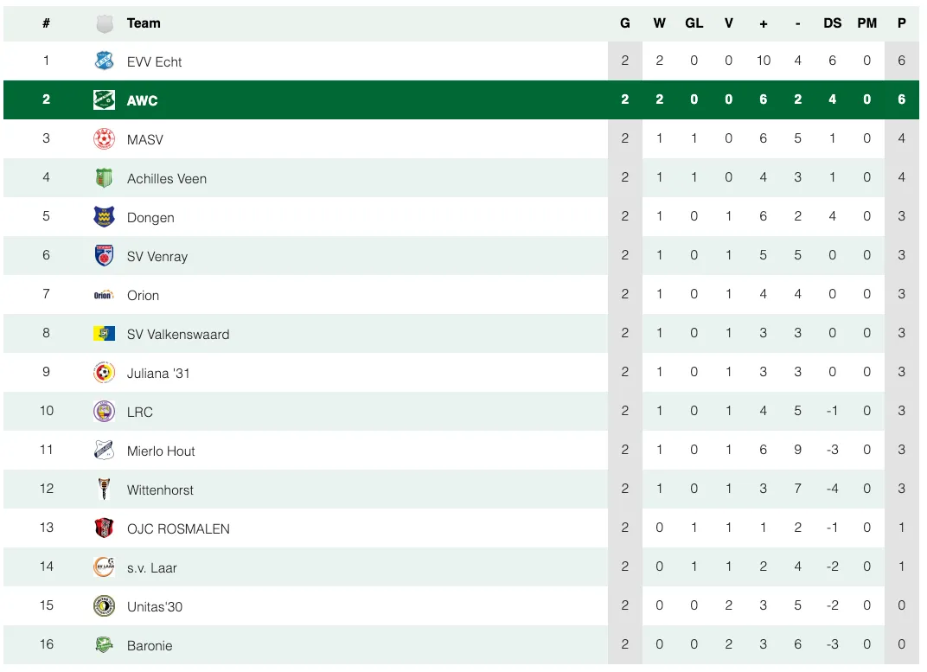This screenshot has height=672, width=927.
Task: Click the Team column header
Action: [x=144, y=23]
